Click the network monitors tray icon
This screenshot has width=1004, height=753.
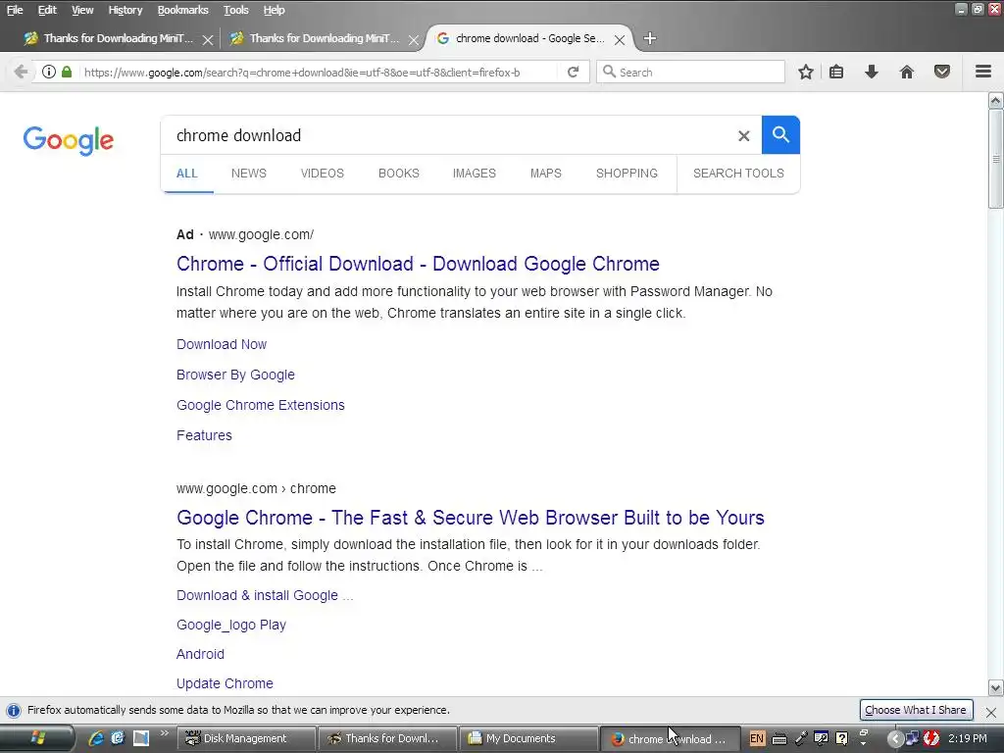pyautogui.click(x=913, y=738)
